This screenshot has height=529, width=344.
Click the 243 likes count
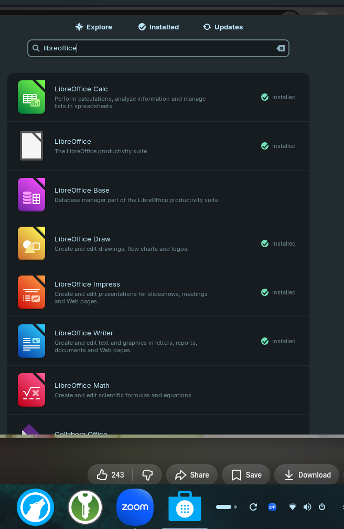pyautogui.click(x=117, y=474)
